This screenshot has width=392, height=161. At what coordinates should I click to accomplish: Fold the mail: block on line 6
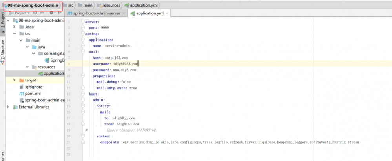point(83,52)
